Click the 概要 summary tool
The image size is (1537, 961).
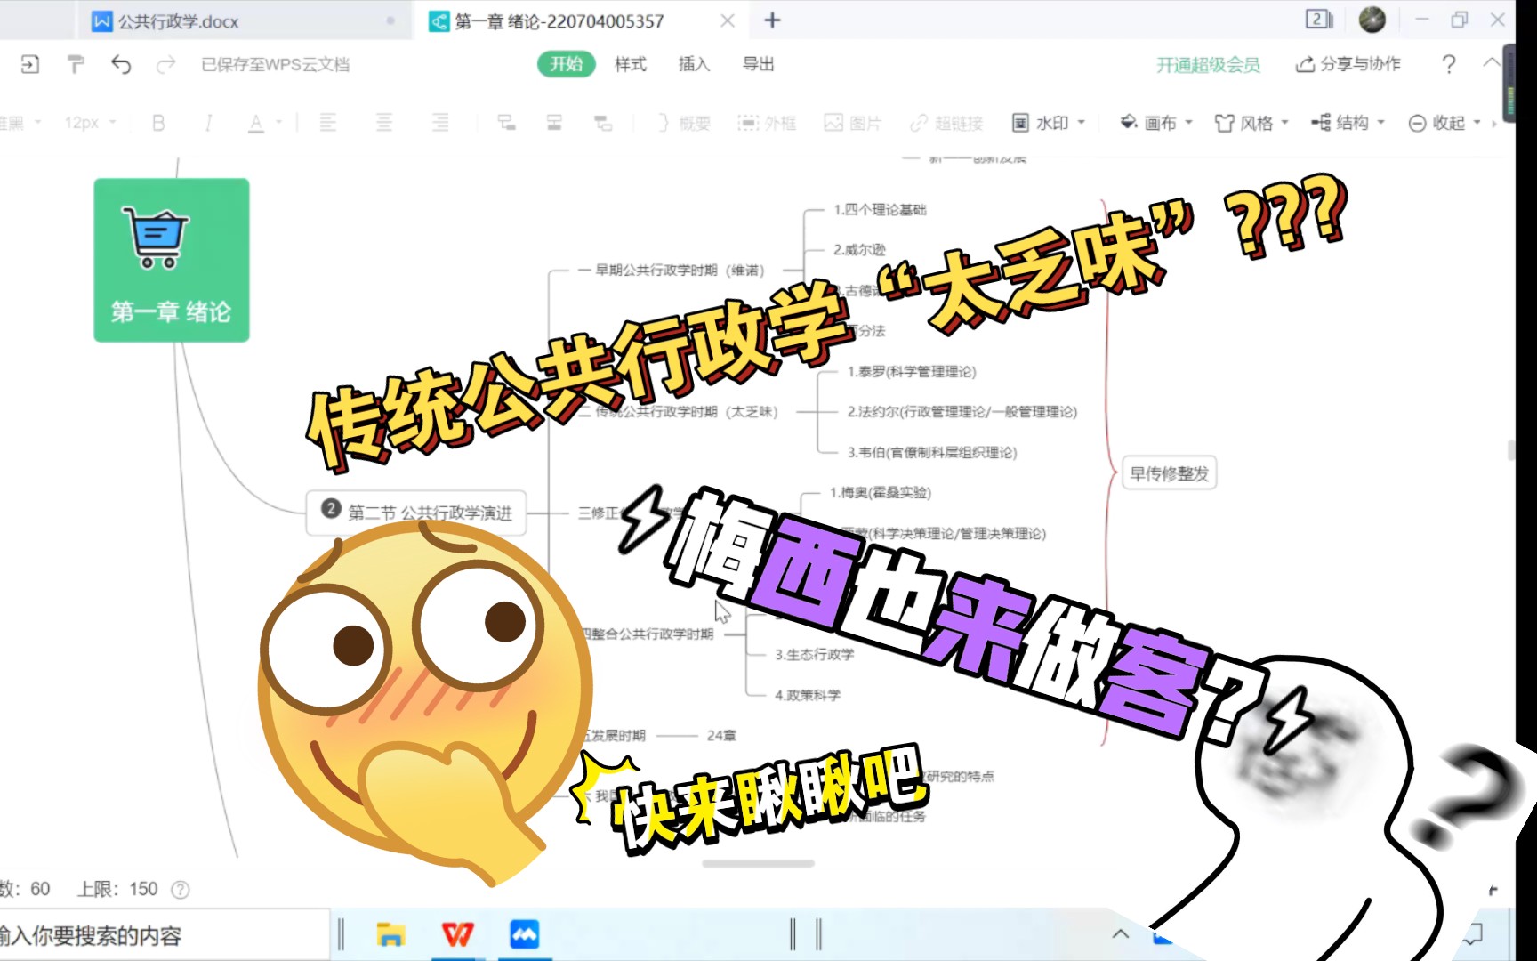click(684, 123)
